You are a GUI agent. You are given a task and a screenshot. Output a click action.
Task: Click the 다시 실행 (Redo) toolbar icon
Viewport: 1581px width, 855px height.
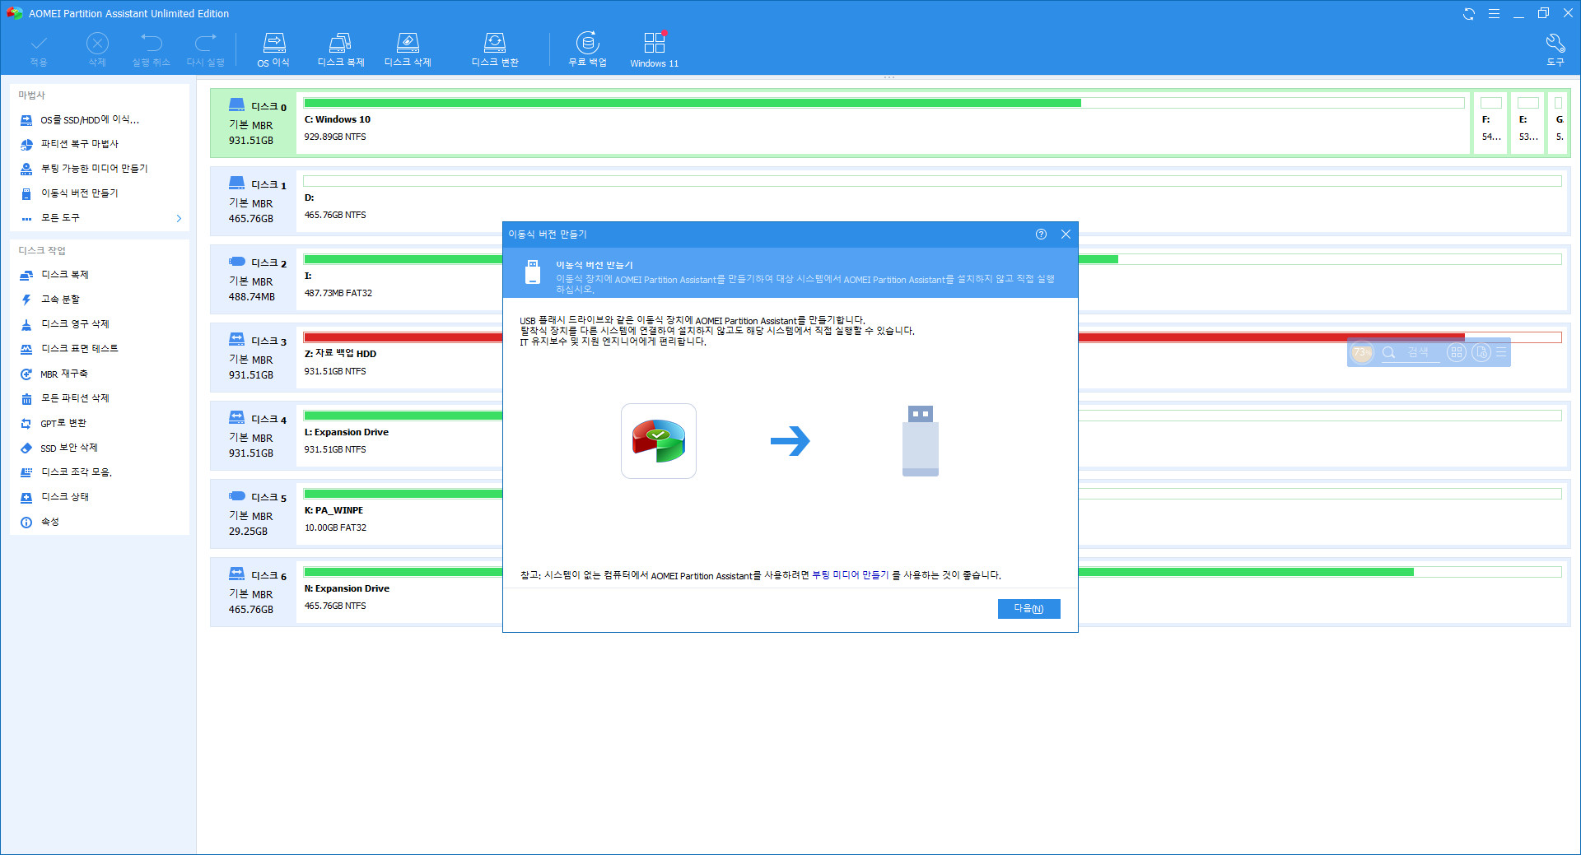(x=205, y=49)
